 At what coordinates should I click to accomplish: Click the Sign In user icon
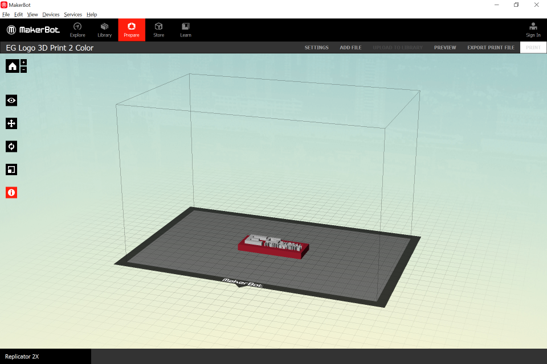533,30
